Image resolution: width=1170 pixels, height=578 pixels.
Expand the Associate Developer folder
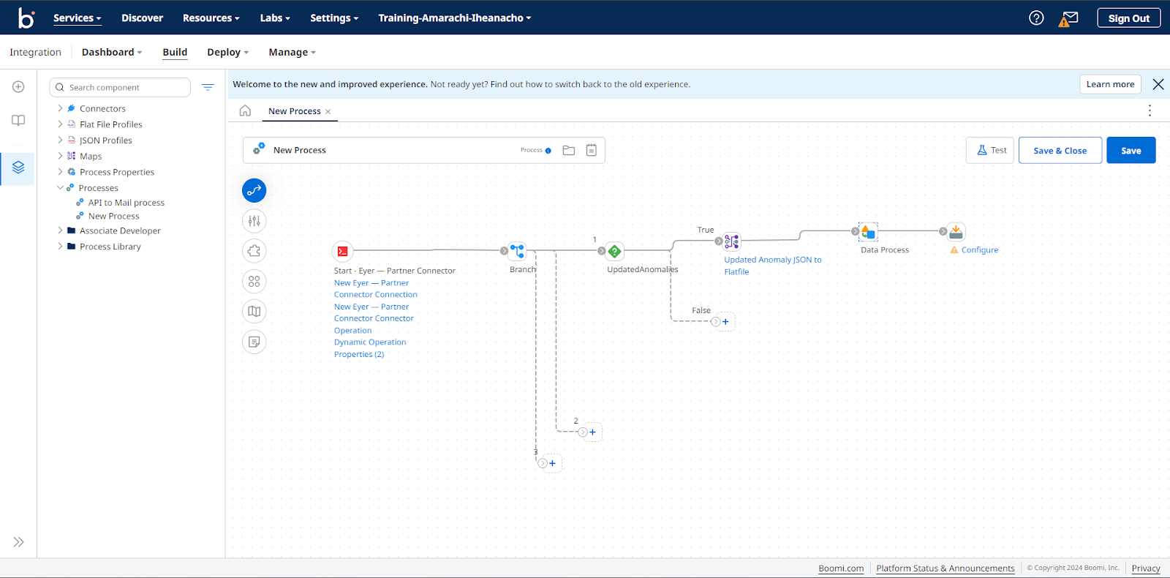point(60,230)
